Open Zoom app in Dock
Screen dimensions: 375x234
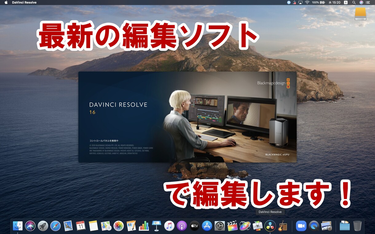(x=301, y=226)
